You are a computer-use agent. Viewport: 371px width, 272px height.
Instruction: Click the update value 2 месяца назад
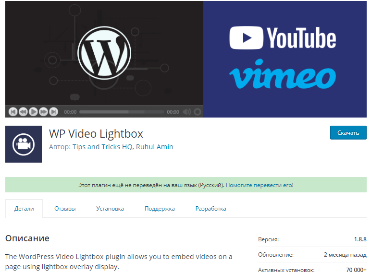pos(345,255)
